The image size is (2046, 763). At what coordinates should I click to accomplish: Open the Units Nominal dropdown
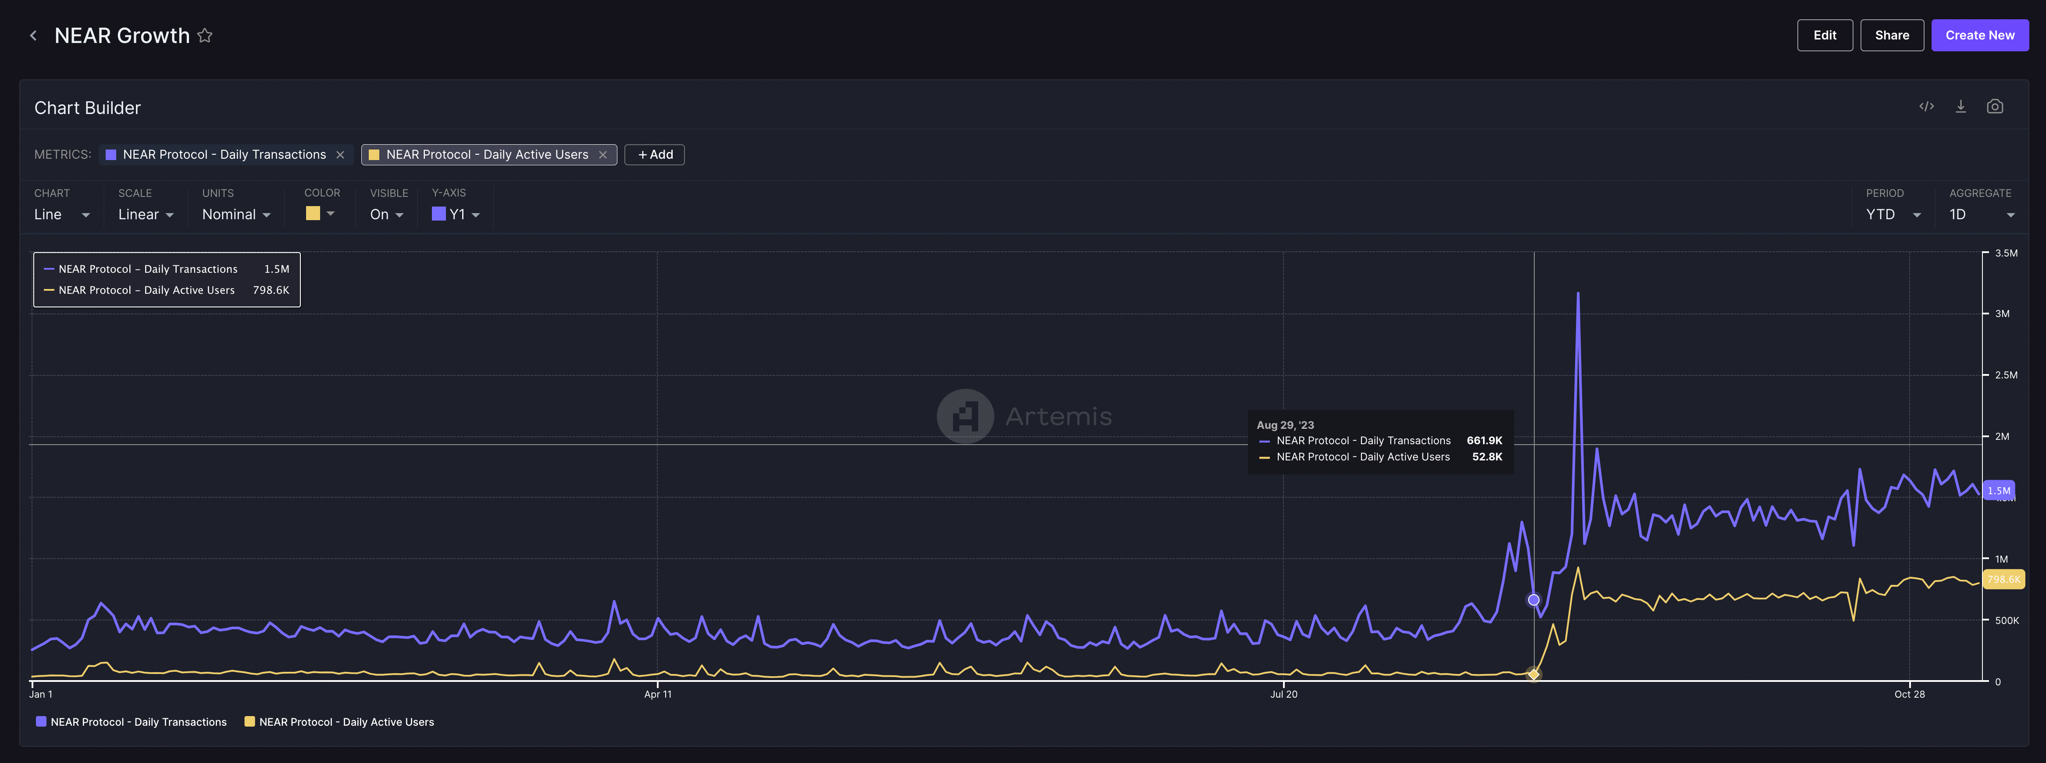click(x=236, y=214)
